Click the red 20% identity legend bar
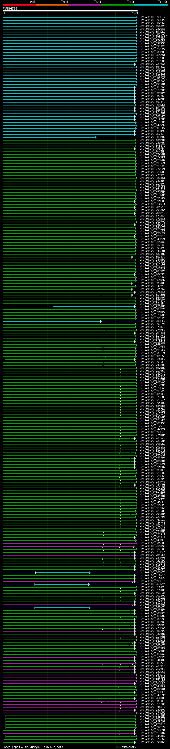The image size is (170, 749). click(19, 5)
